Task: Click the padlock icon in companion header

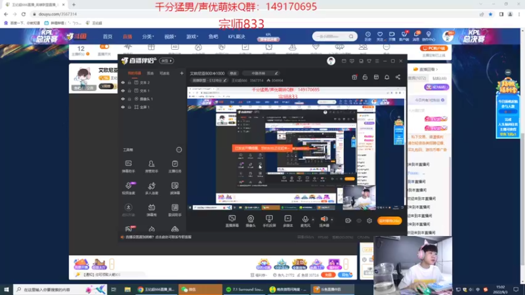Action: click(x=365, y=77)
